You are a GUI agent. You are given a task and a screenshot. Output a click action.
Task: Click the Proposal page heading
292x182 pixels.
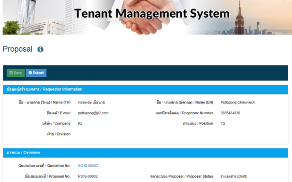pyautogui.click(x=18, y=49)
